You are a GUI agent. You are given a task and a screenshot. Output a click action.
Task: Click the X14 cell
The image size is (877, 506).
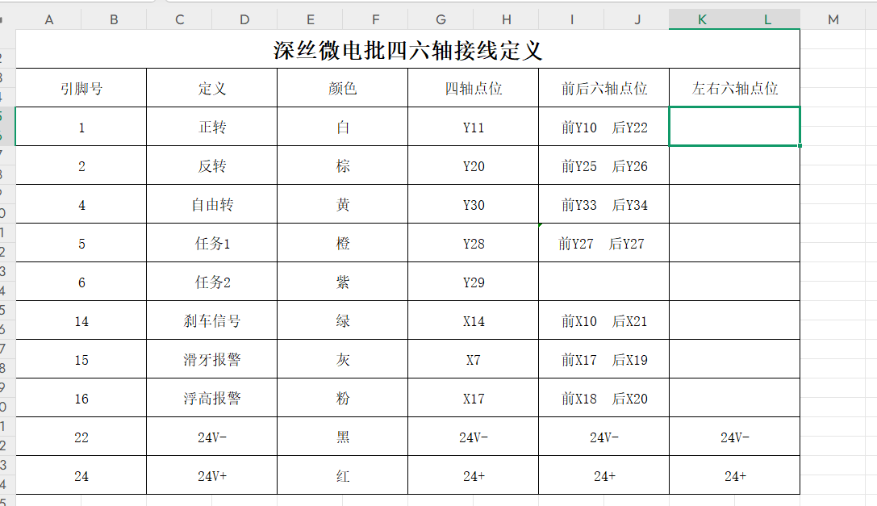[x=473, y=320]
